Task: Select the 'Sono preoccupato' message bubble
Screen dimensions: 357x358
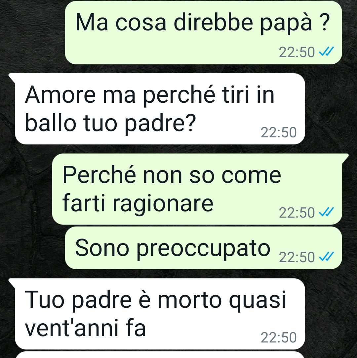Action: coord(203,248)
